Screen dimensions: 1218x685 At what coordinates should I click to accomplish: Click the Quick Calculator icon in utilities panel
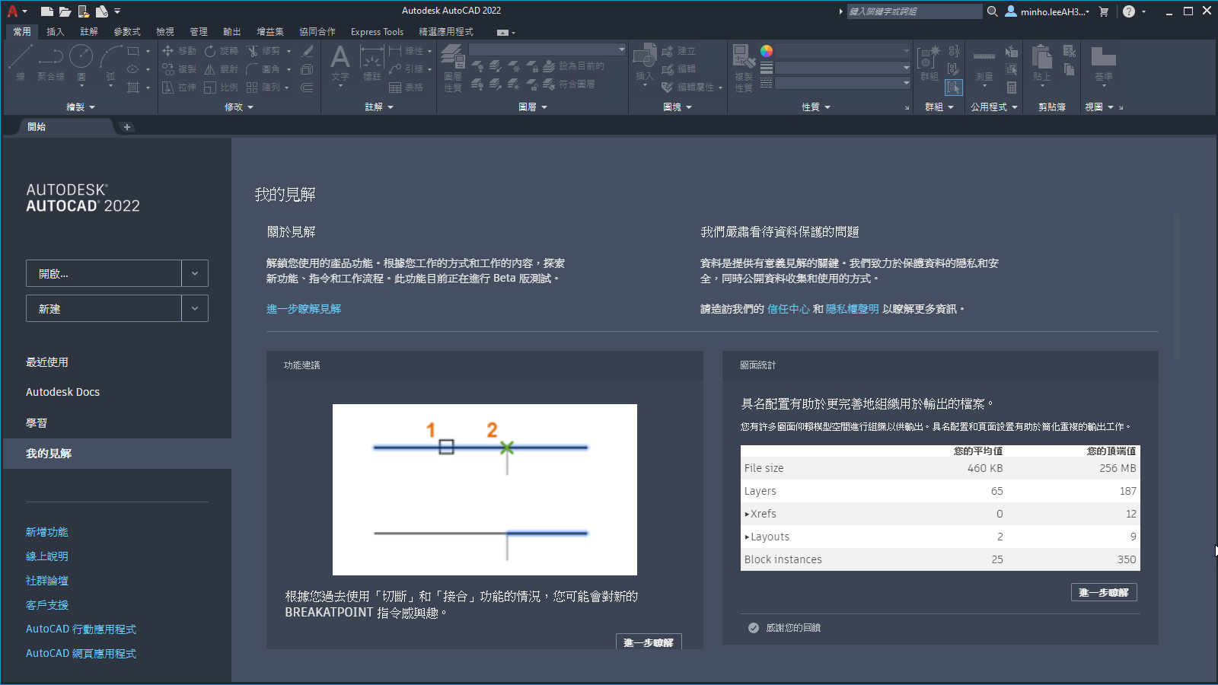pyautogui.click(x=1012, y=88)
